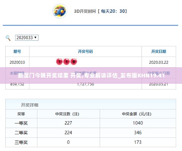Viewport: 182px width, 151px height.
Task: Click the magnifying glass search icon
Action: (8, 38)
